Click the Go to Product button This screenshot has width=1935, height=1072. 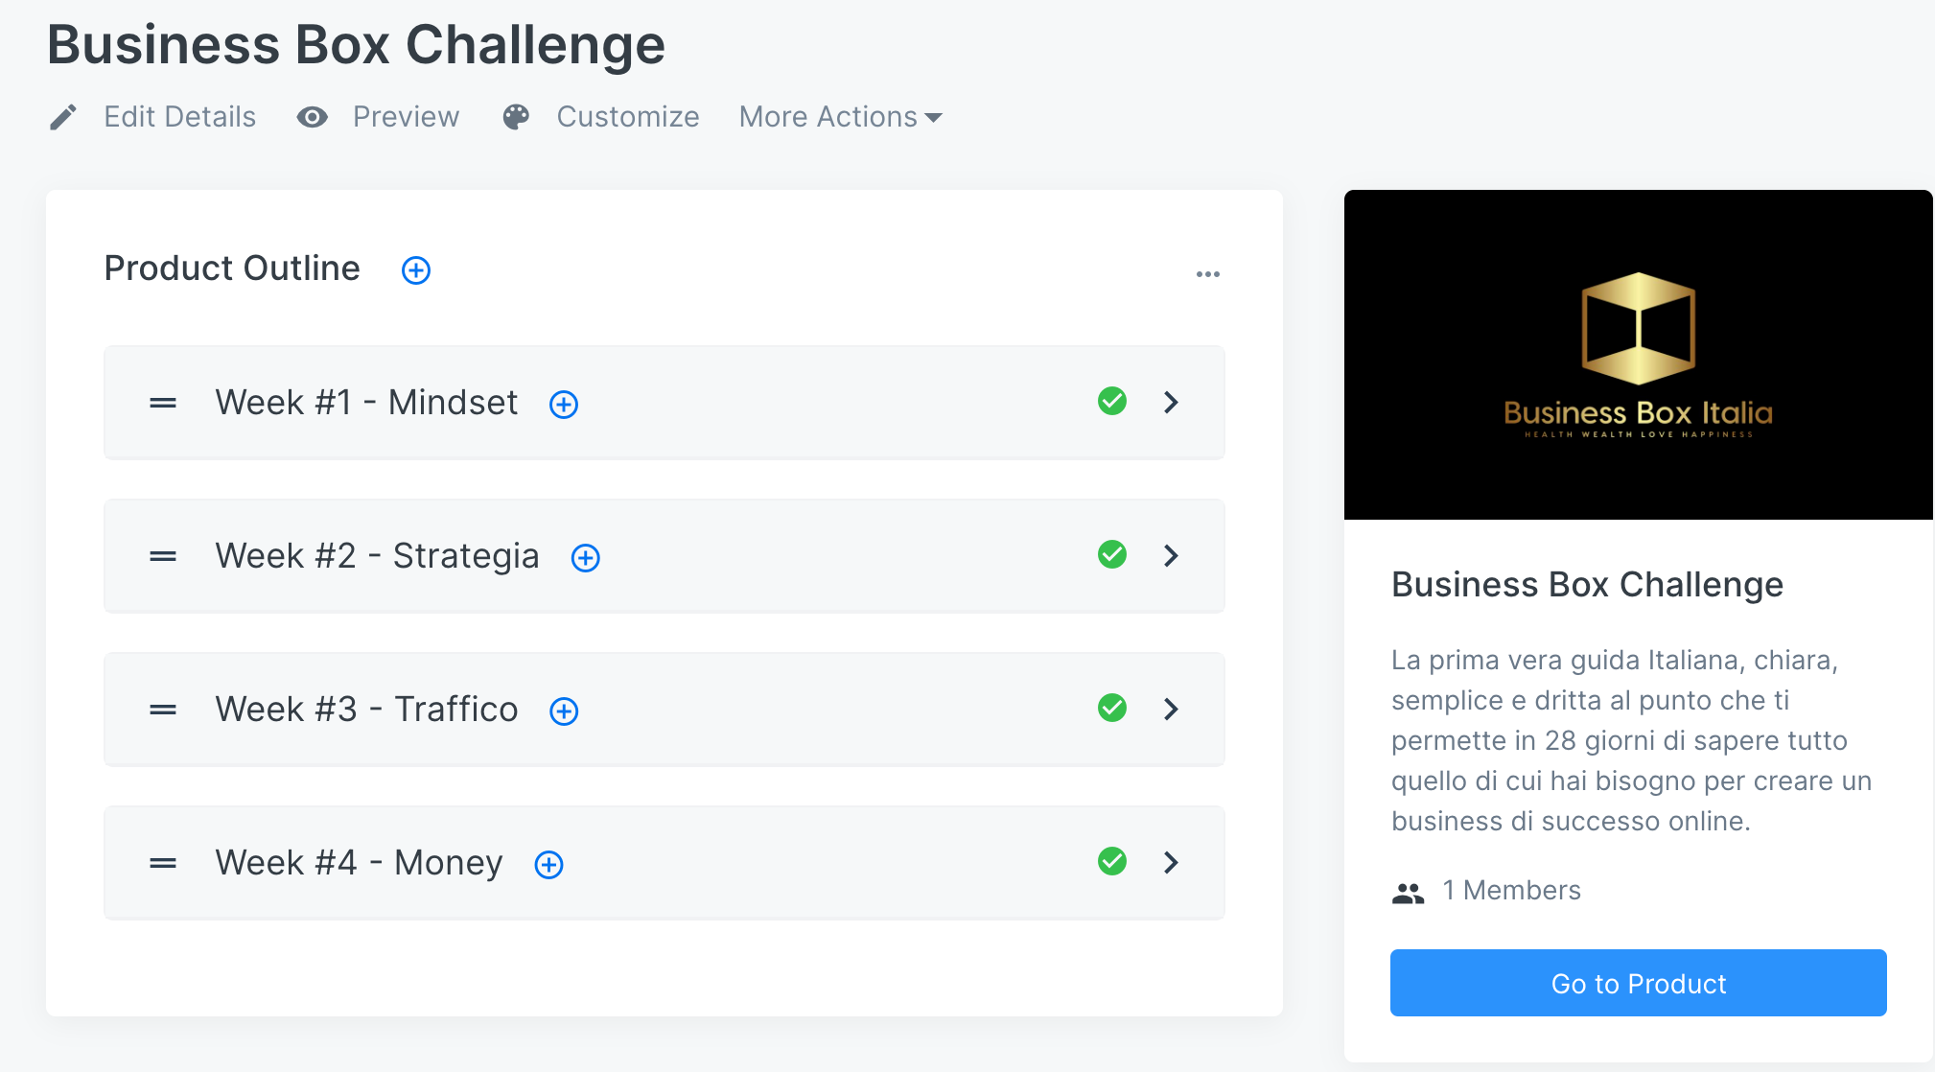click(1638, 983)
